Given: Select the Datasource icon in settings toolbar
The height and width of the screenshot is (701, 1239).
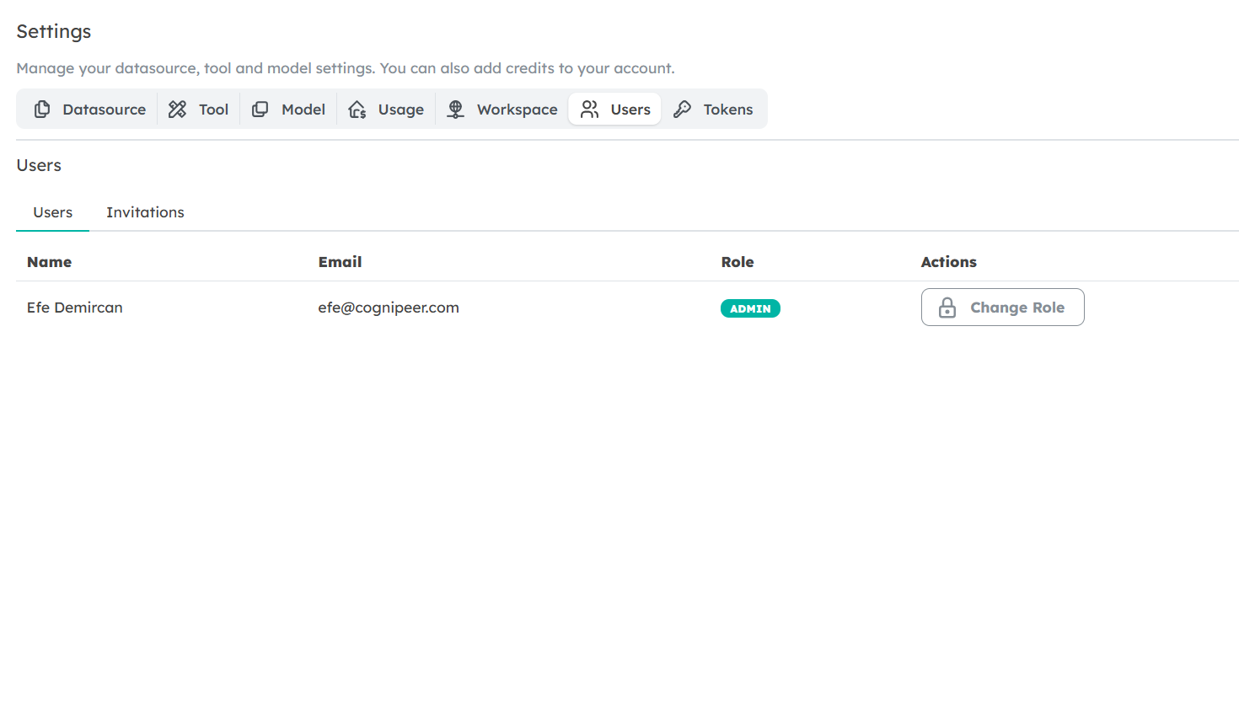Looking at the screenshot, I should tap(42, 109).
